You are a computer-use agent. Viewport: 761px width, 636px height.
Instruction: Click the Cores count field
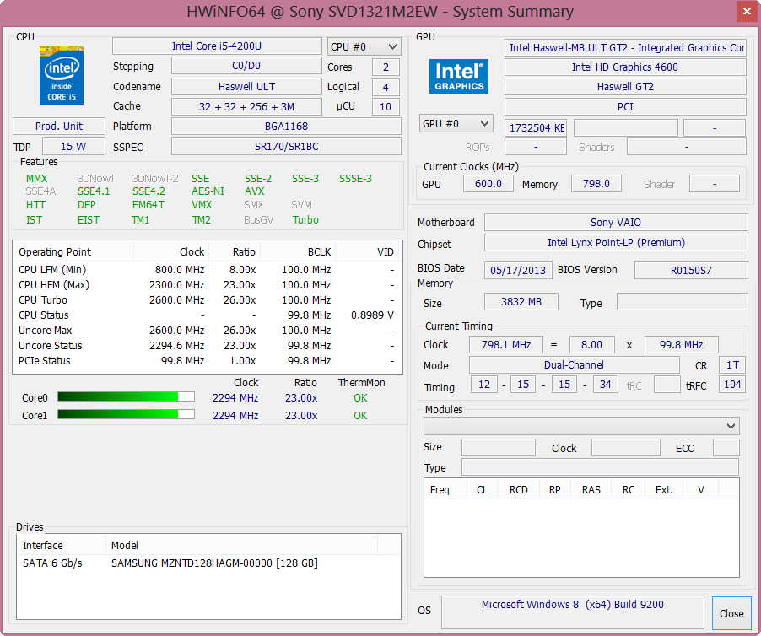(x=386, y=67)
